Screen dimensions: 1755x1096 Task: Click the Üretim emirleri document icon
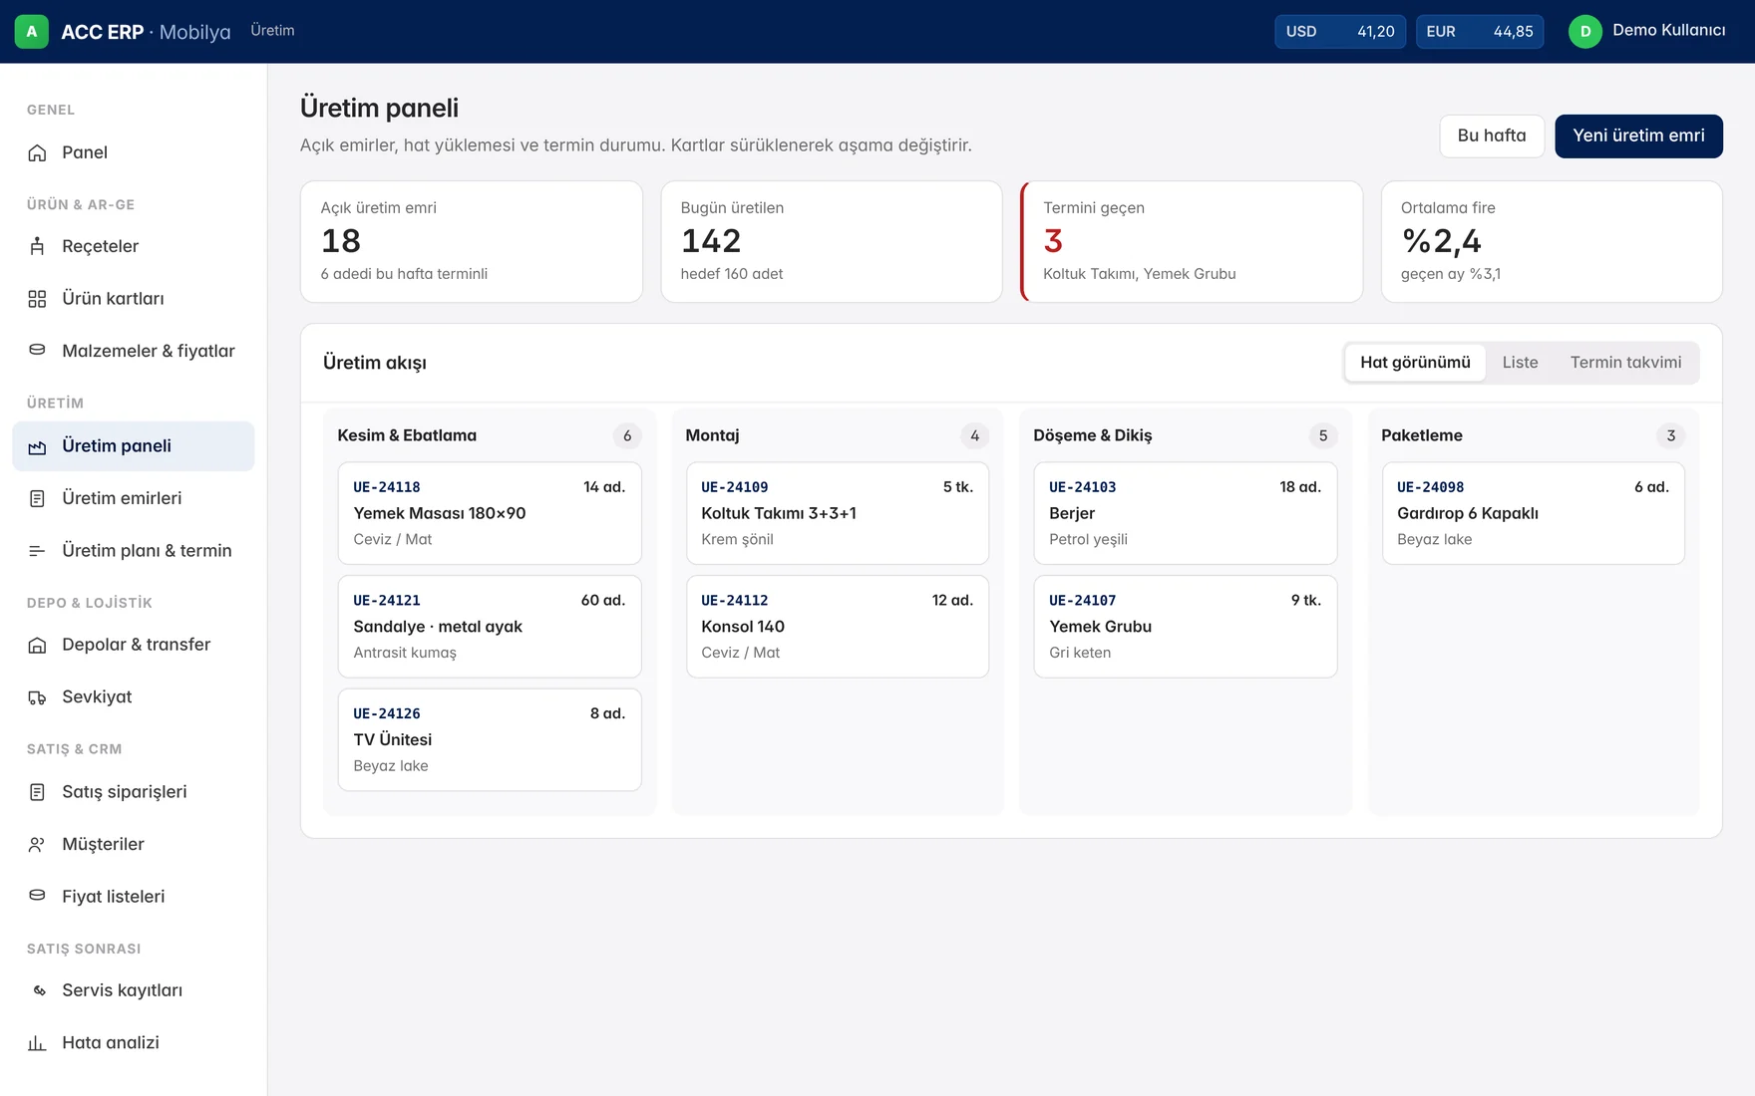37,498
